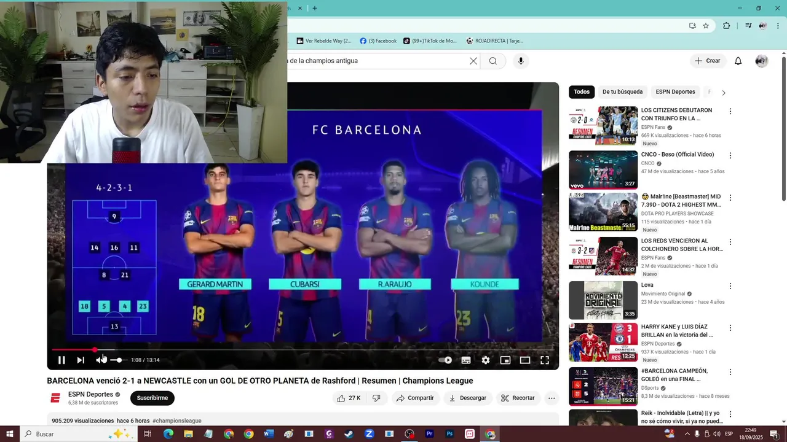Image resolution: width=787 pixels, height=442 pixels.
Task: Dislike the Barcelona video
Action: [376, 398]
